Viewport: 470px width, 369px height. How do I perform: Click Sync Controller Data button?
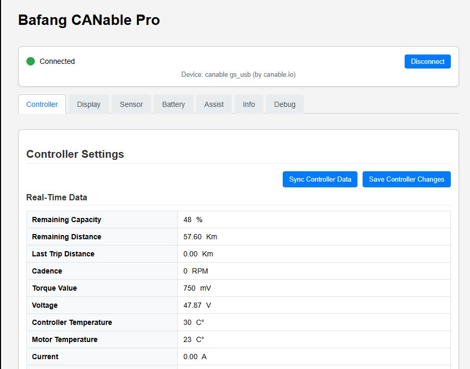[x=320, y=179]
